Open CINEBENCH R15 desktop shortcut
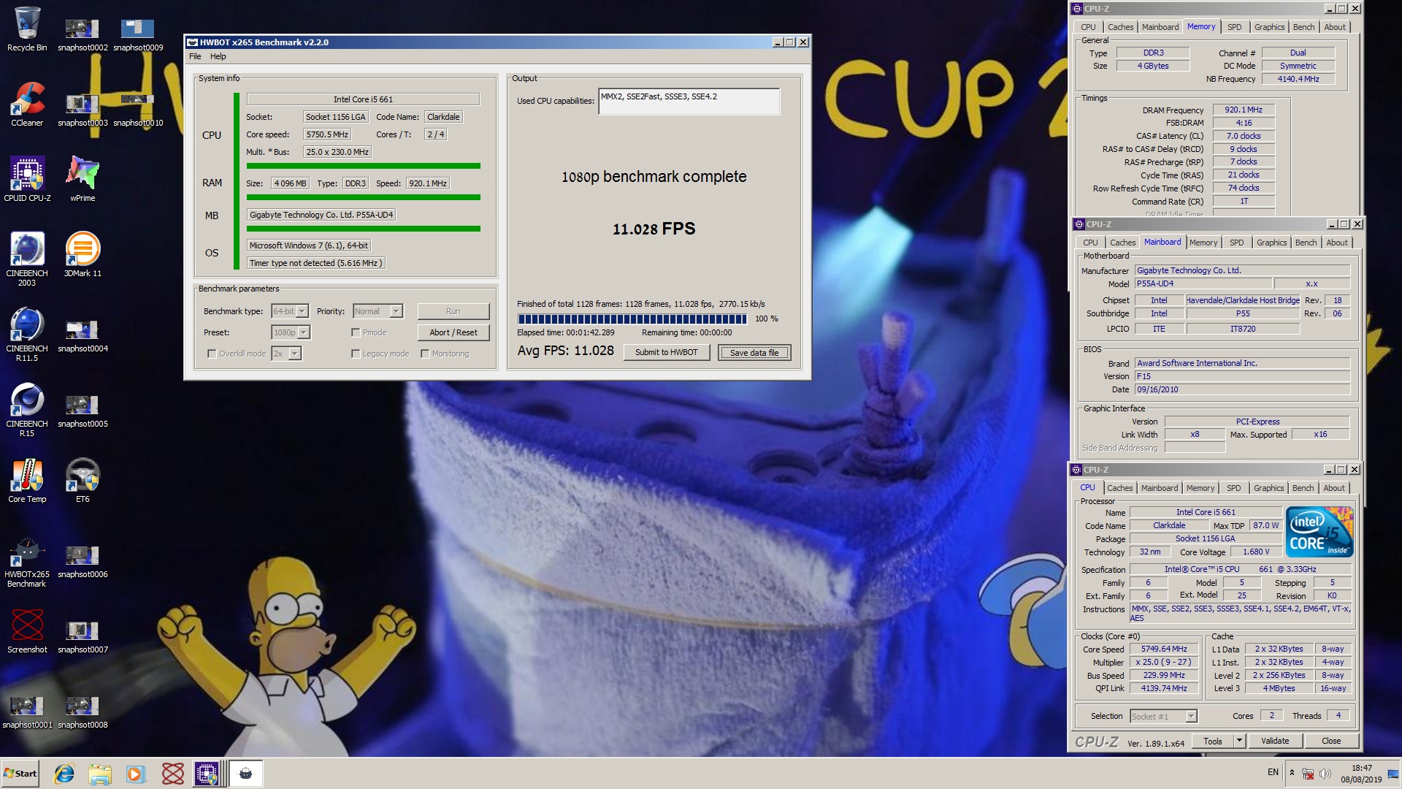The image size is (1402, 789). [x=27, y=410]
